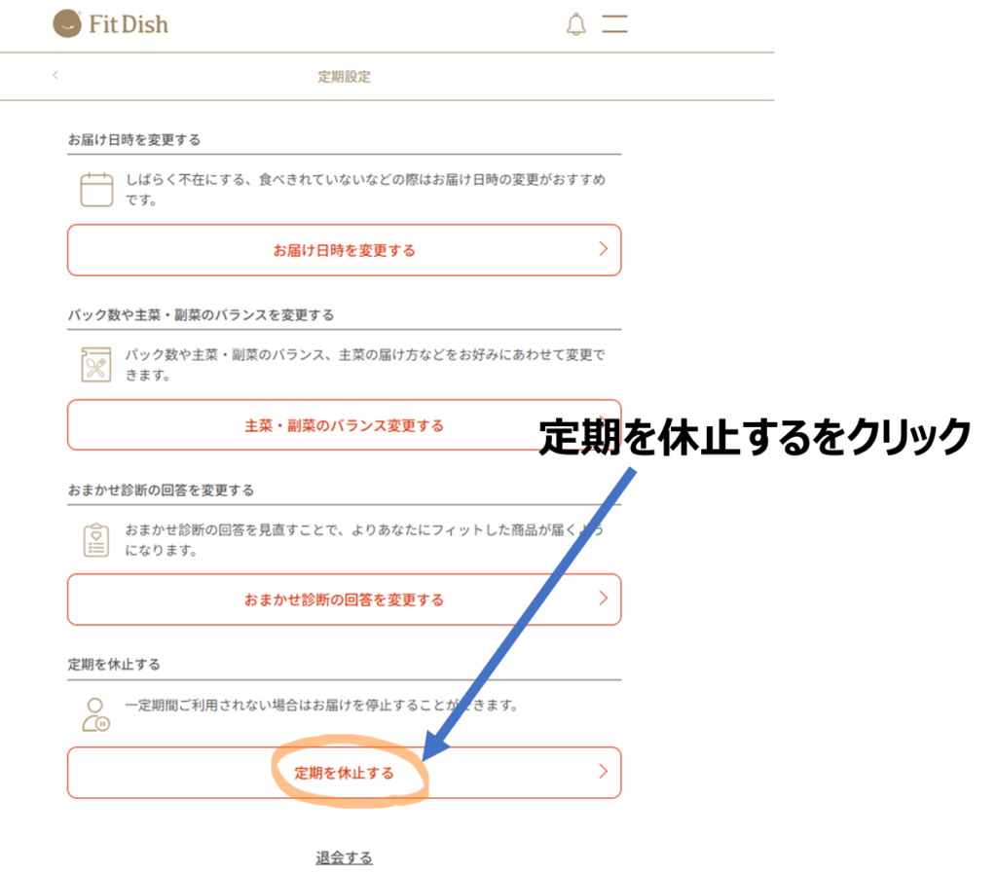Click the おまかせ診断の回答を変更する section heading
Image resolution: width=997 pixels, height=873 pixels.
tap(161, 490)
